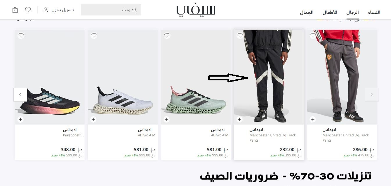Open the النساء menu

374,12
